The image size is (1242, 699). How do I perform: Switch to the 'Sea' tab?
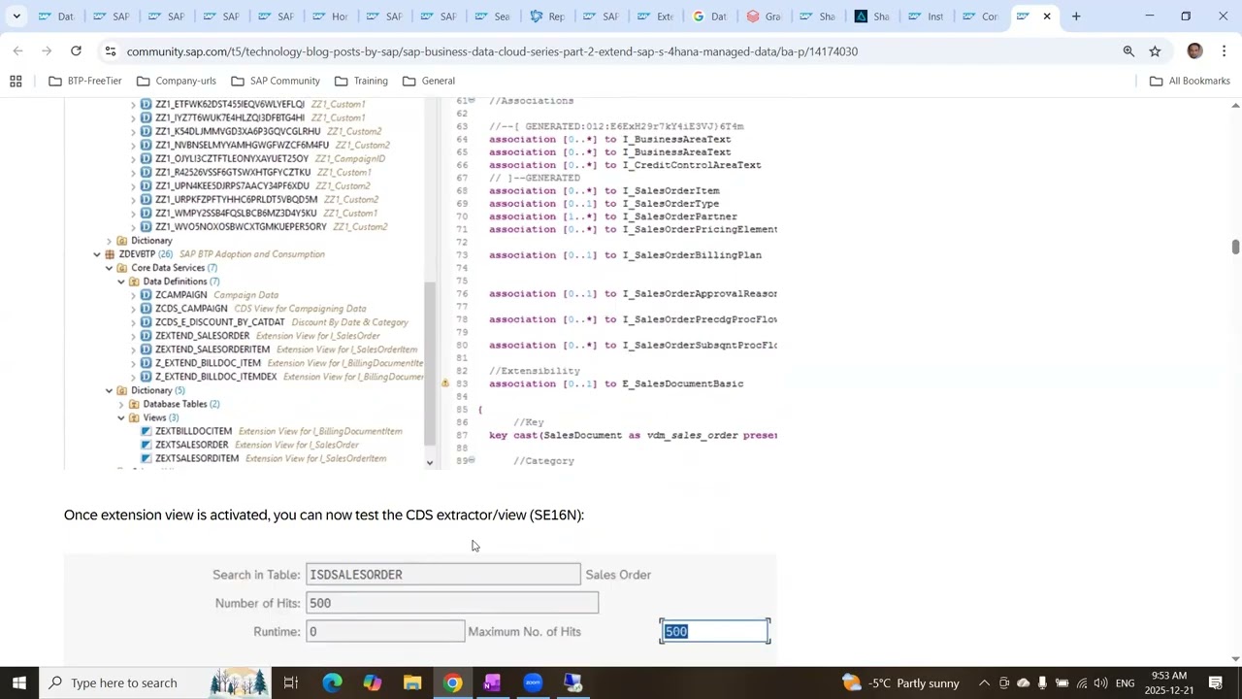click(492, 17)
